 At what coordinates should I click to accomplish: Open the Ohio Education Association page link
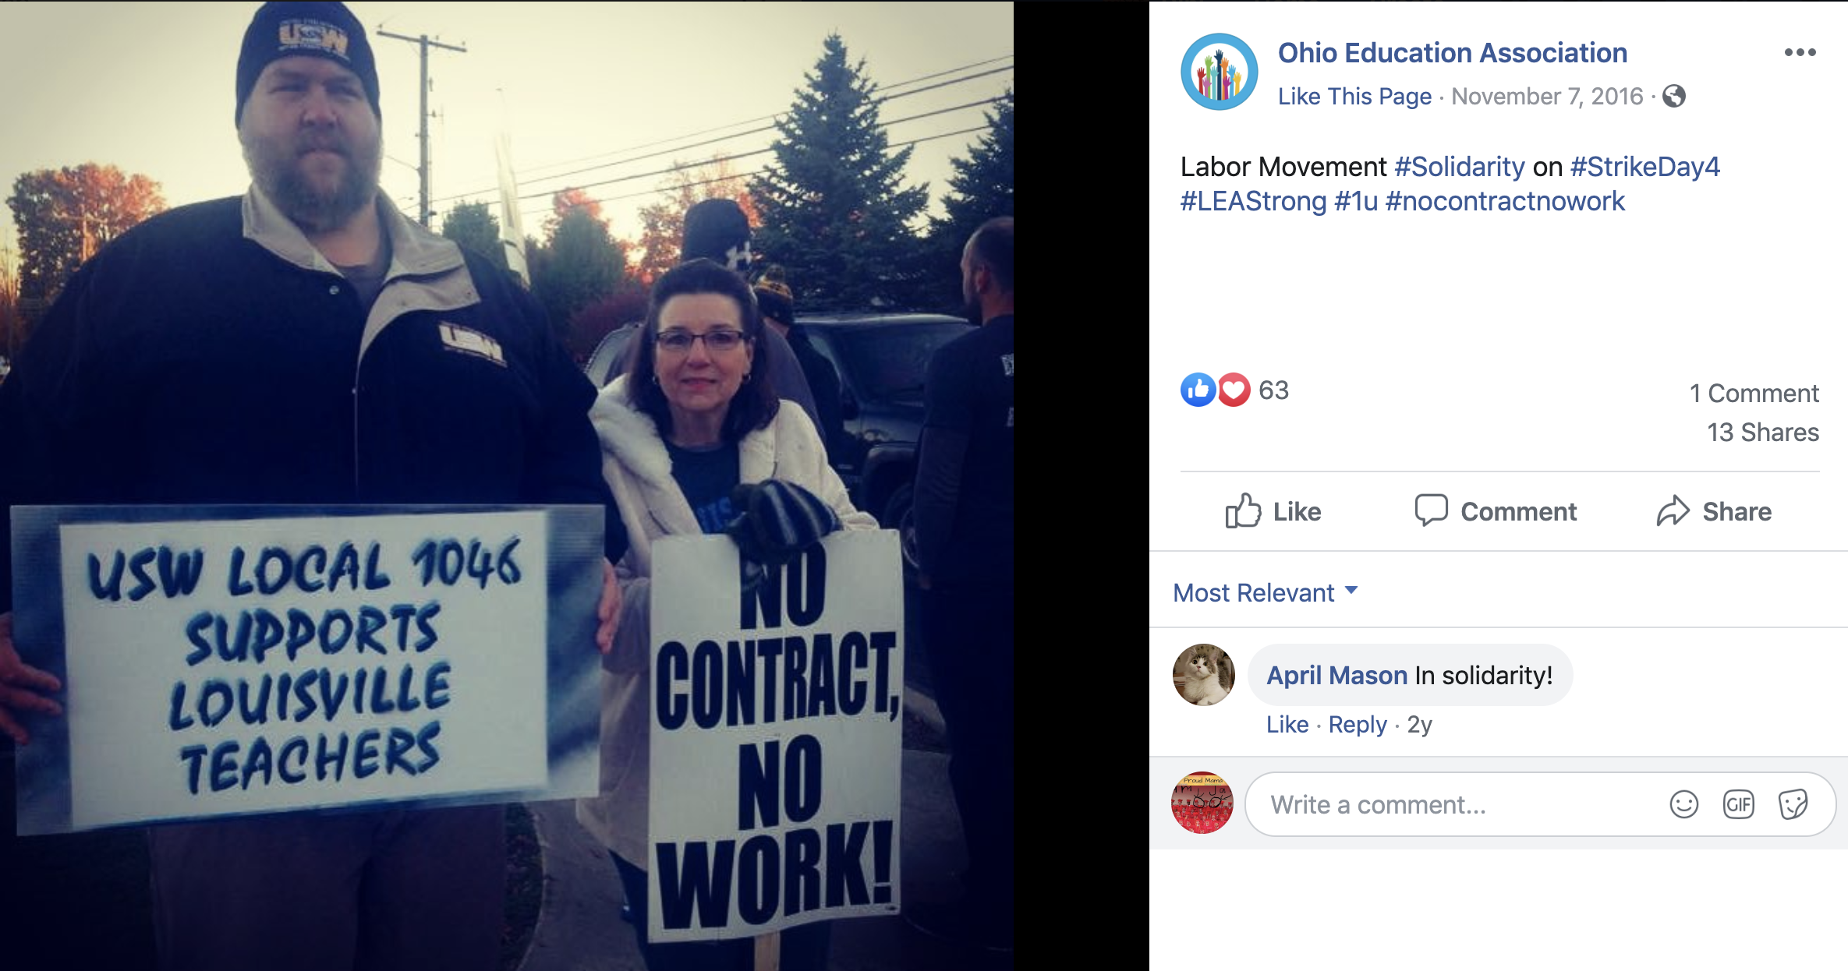point(1452,53)
